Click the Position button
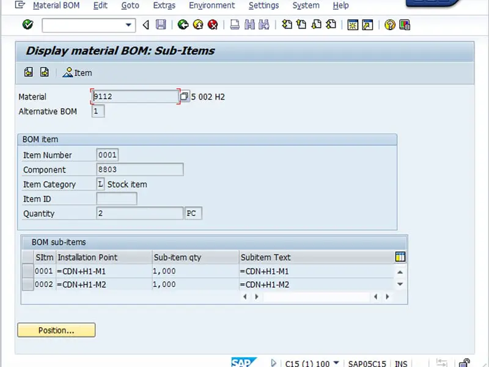Screen dimensions: 489x367 [56, 330]
